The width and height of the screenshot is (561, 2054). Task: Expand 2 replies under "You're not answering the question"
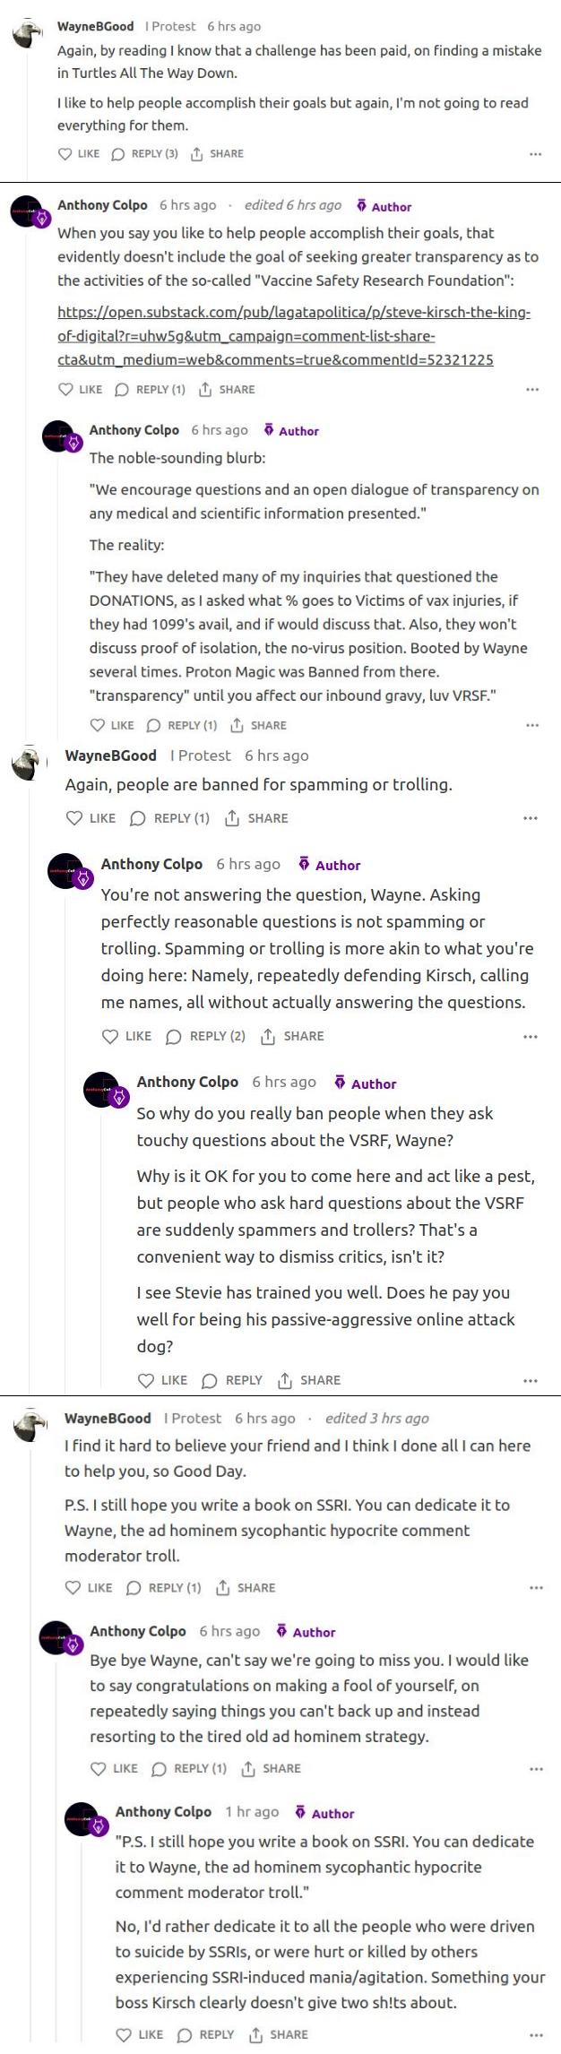pos(205,1036)
